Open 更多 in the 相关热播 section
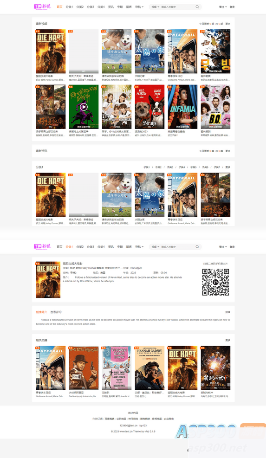The width and height of the screenshot is (266, 458). tap(228, 340)
